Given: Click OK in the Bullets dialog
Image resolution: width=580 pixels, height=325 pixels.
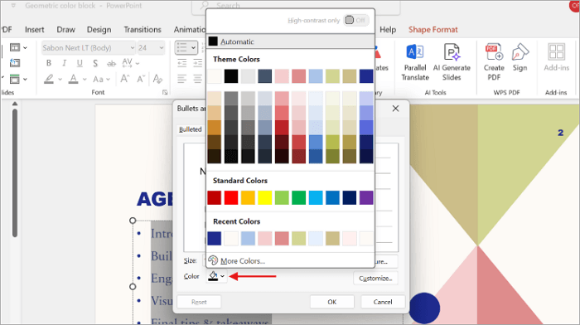Looking at the screenshot, I should point(331,302).
